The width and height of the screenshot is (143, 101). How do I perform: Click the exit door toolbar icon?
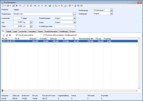[x=82, y=6]
